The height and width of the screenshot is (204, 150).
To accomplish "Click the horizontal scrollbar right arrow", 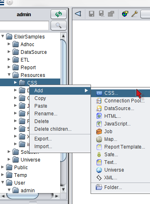I will point(57,196).
